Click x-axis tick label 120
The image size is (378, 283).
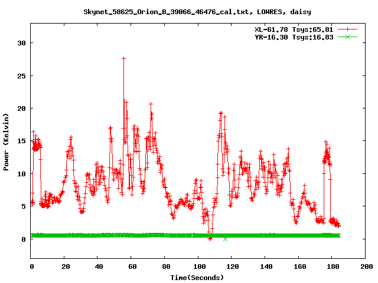tap(233, 266)
